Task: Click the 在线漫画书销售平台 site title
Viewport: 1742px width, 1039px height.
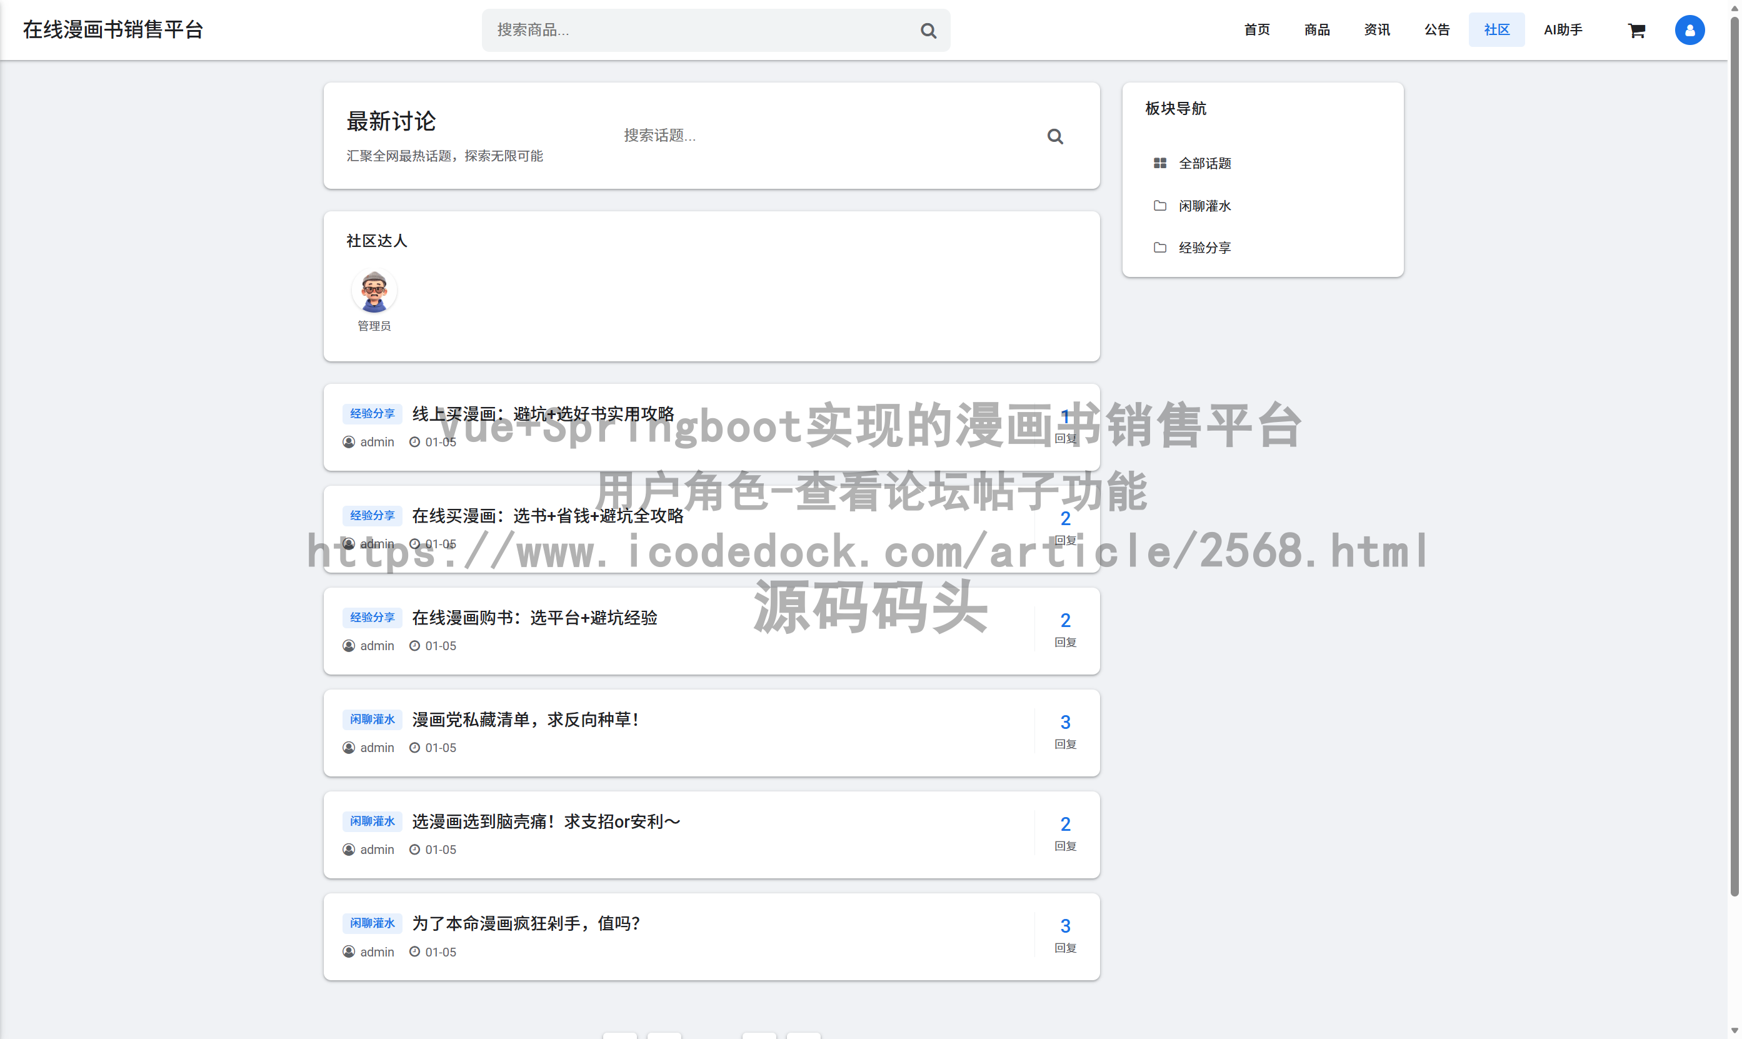Action: click(113, 29)
